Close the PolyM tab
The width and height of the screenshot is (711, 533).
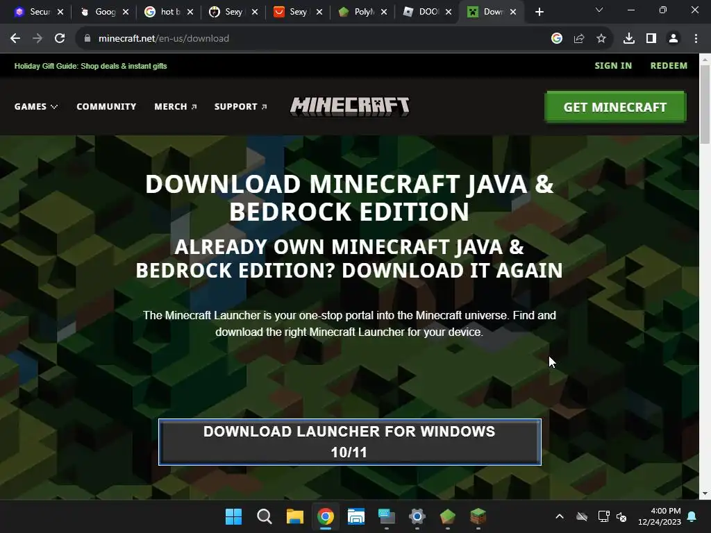click(x=384, y=12)
